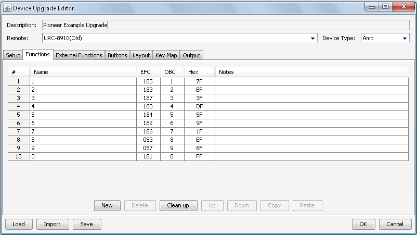Select the Notes cell in row 1
The image size is (417, 235).
pyautogui.click(x=312, y=82)
